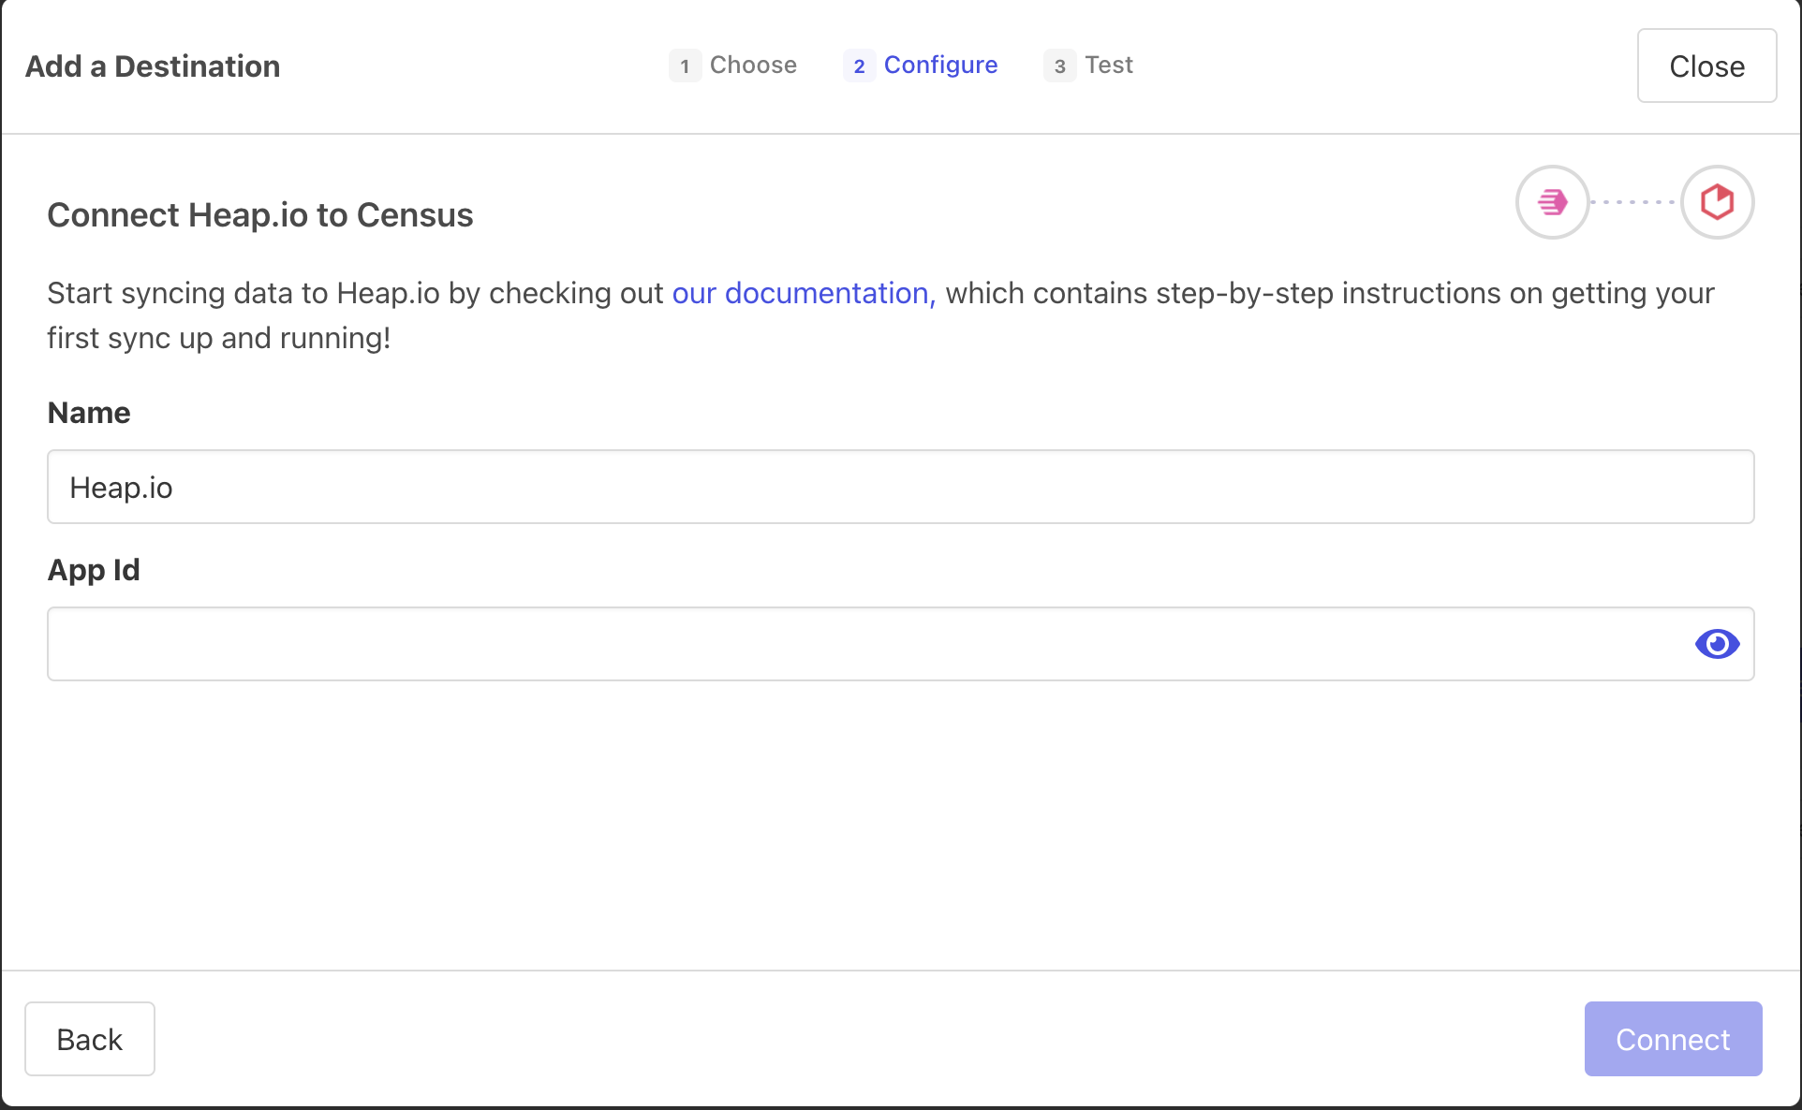Click the step 3 number badge
1802x1110 pixels.
click(x=1059, y=66)
